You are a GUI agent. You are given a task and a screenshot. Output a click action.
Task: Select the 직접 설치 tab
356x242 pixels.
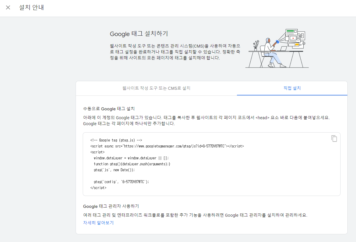[x=292, y=88]
